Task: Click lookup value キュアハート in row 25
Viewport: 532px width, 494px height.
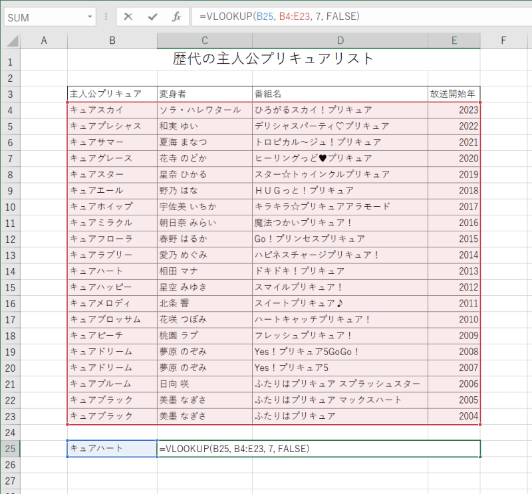Action: pyautogui.click(x=112, y=449)
